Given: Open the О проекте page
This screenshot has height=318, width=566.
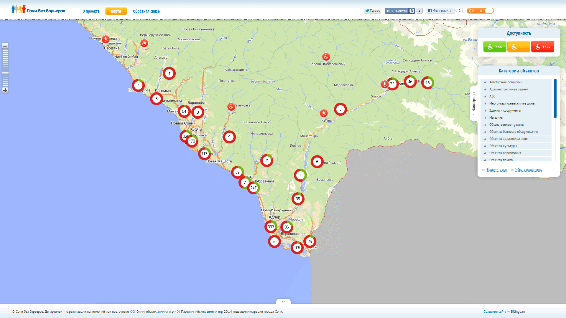Looking at the screenshot, I should (91, 11).
